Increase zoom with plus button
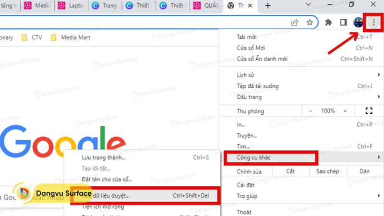 (x=345, y=111)
